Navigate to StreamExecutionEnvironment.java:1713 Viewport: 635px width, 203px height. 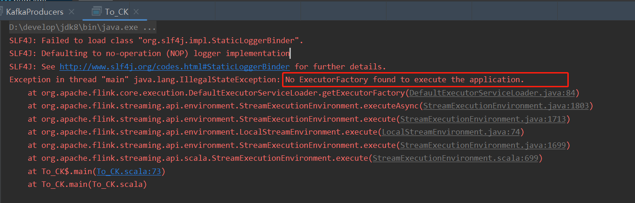(483, 119)
